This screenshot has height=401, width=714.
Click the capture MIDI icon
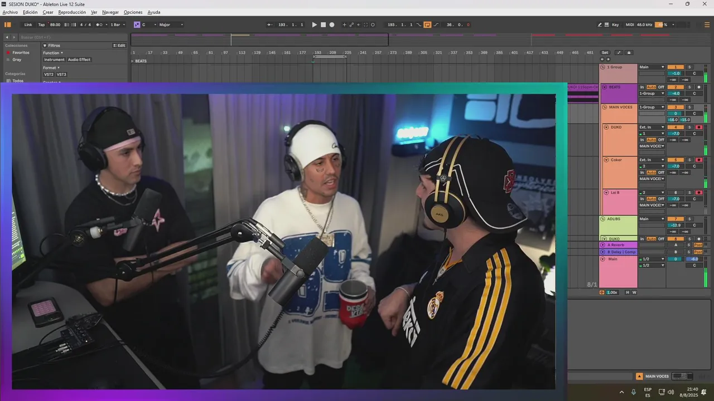[366, 25]
